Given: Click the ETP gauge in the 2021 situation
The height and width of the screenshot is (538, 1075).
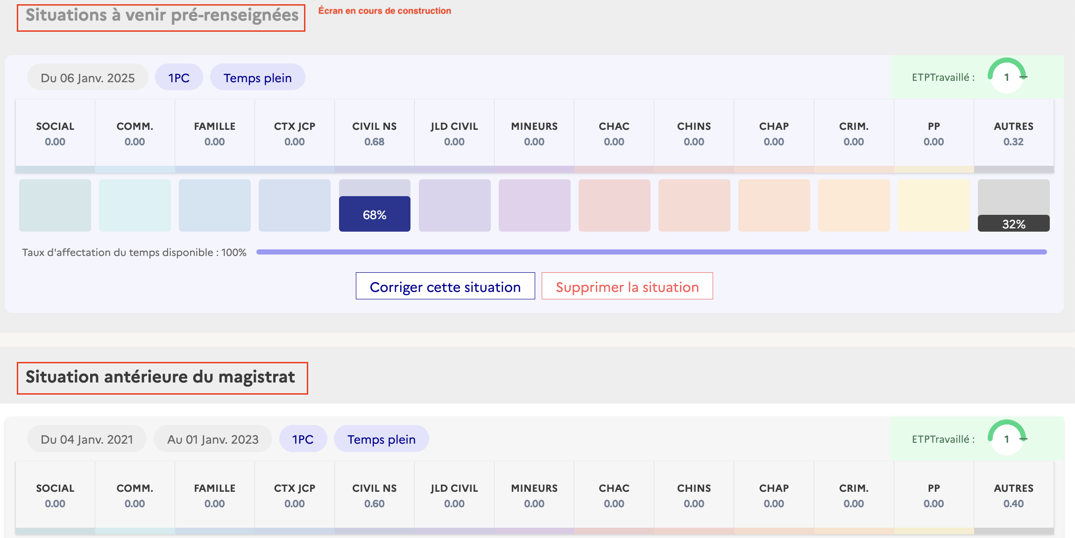Looking at the screenshot, I should point(1007,439).
